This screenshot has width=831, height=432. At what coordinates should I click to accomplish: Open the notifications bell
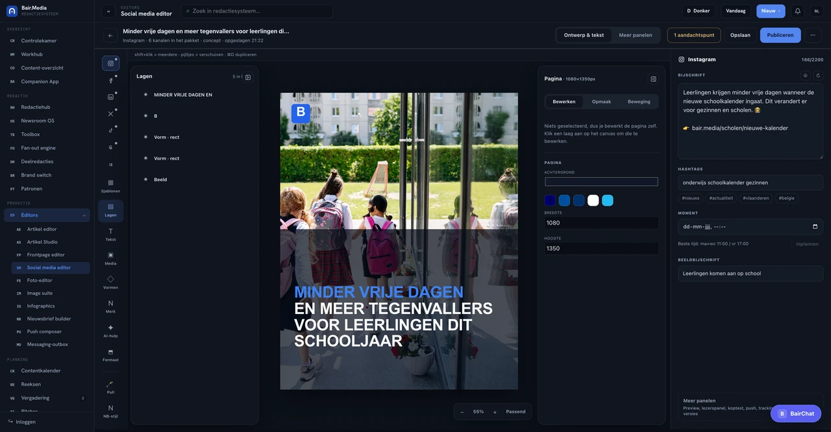click(798, 11)
